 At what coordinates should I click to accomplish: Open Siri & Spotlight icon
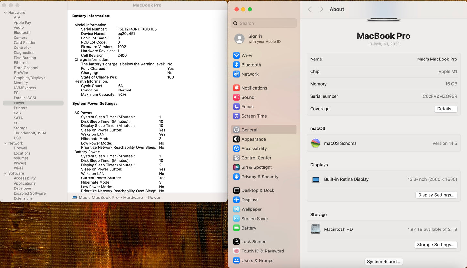coord(236,167)
